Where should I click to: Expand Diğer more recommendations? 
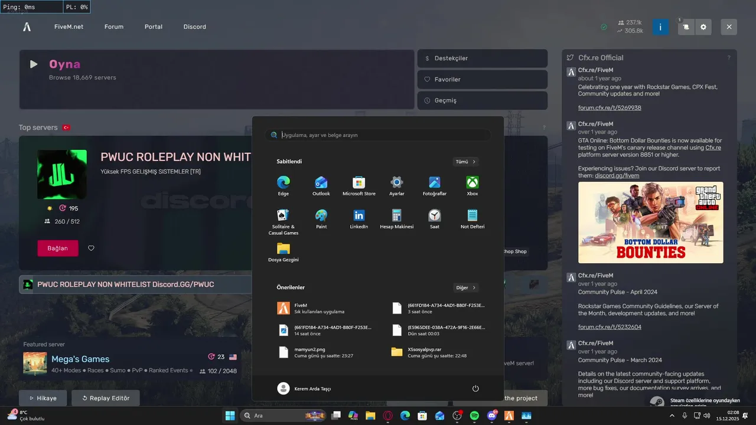[x=465, y=288]
